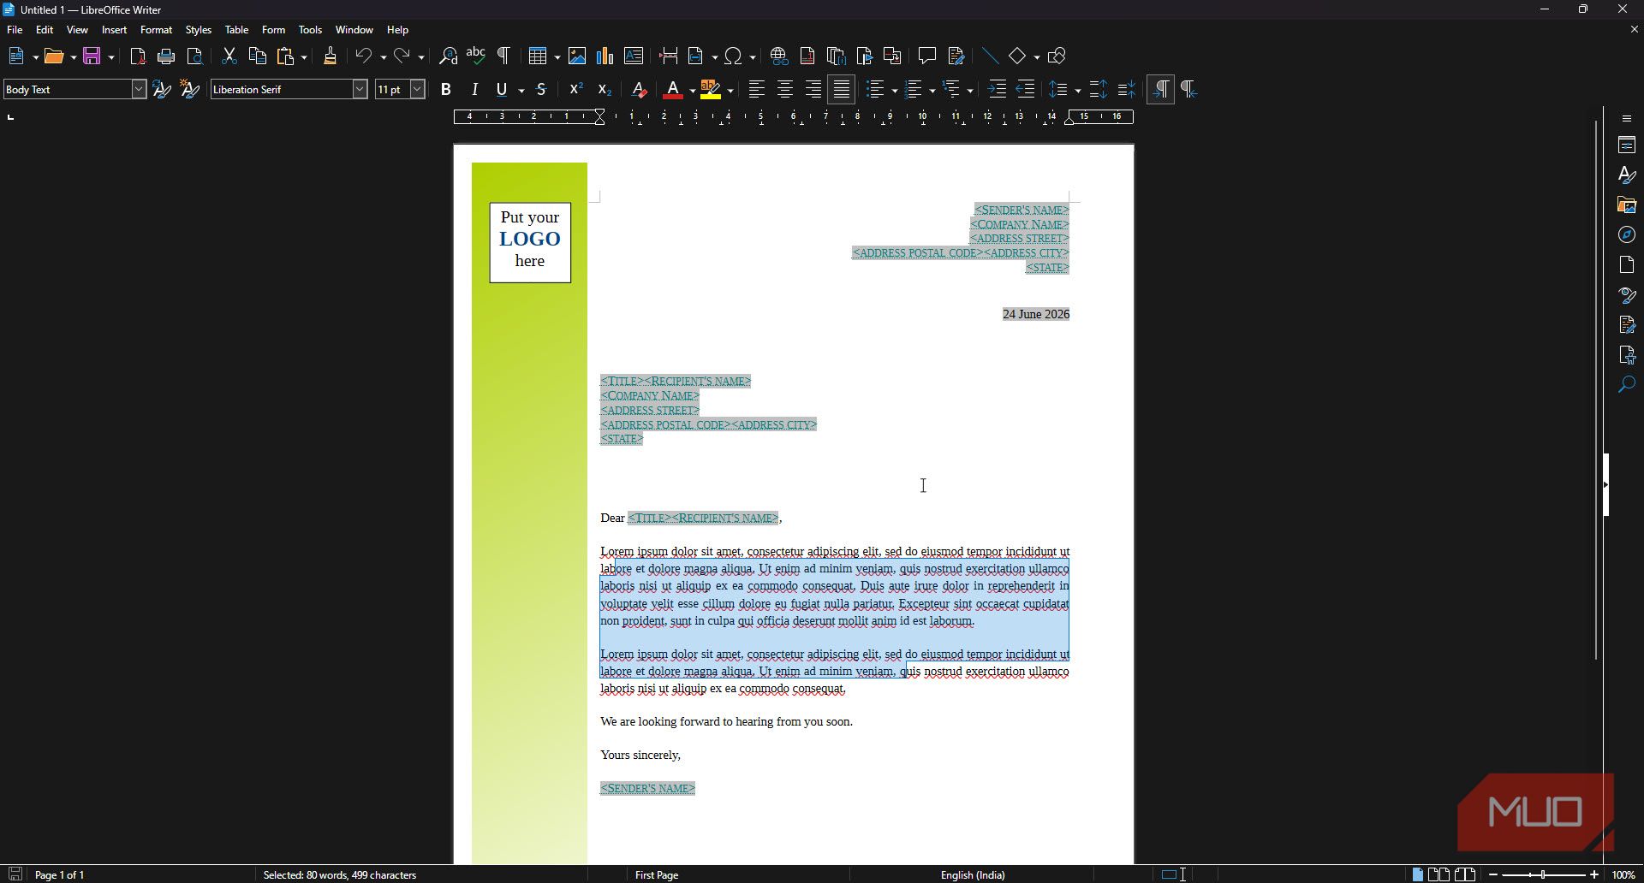
Task: Insert a chart
Action: tap(605, 56)
